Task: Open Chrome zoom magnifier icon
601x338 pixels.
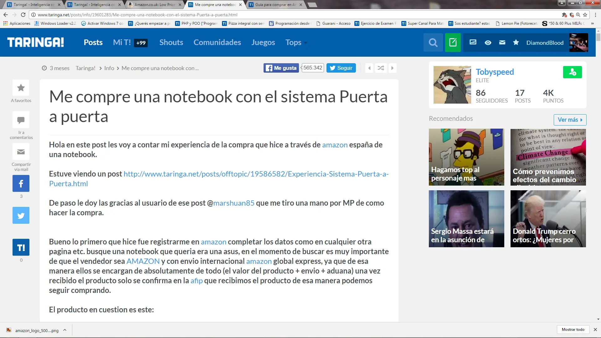Action: click(x=578, y=15)
